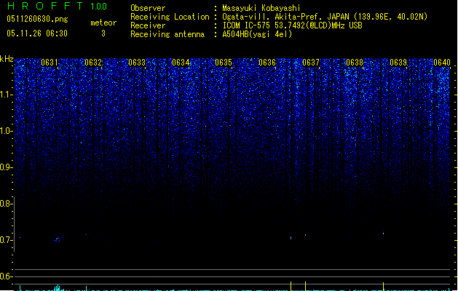Viewport: 458px width, 291px height.
Task: Click the A504HB(yagi 4el) antenna text
Action: tap(257, 34)
